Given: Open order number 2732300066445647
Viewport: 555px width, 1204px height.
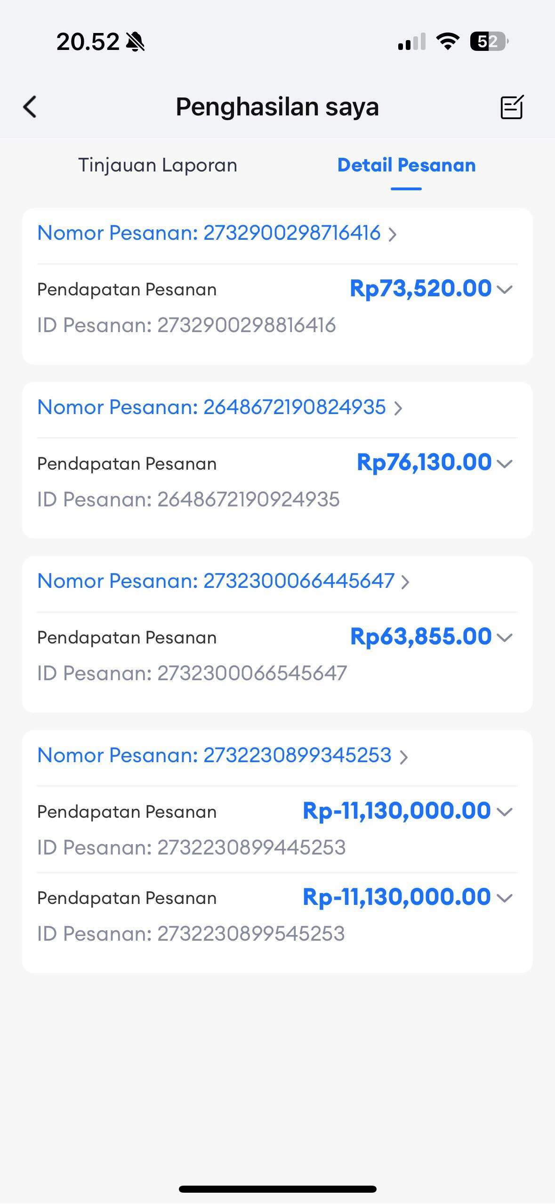Looking at the screenshot, I should click(x=223, y=581).
